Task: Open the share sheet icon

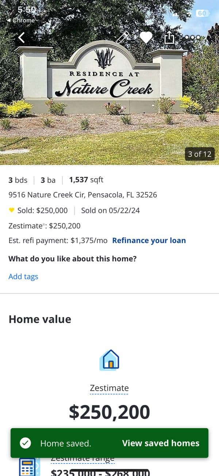Action: point(169,37)
